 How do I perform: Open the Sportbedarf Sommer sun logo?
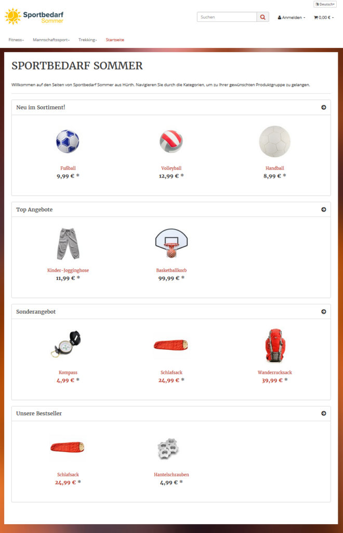(x=34, y=16)
